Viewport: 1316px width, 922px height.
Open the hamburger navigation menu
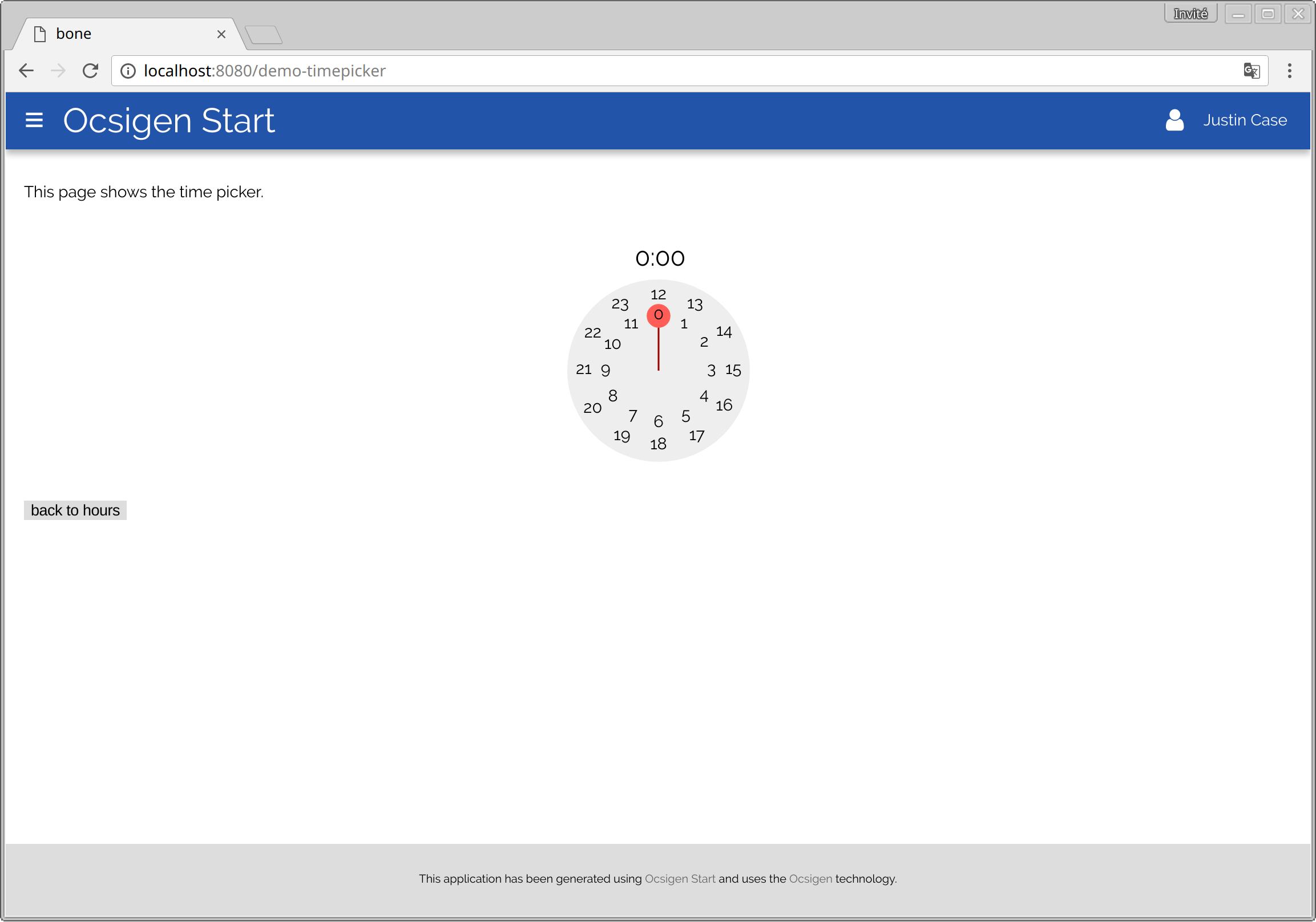click(34, 120)
